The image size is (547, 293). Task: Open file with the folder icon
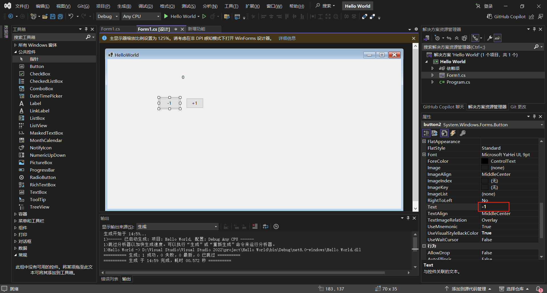[45, 16]
